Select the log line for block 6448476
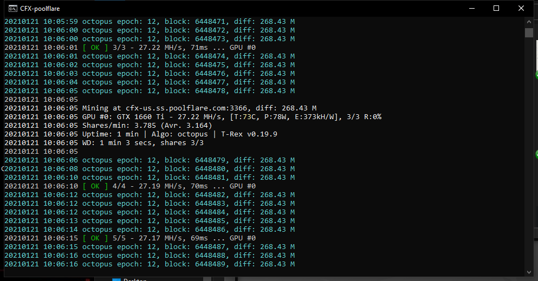Screen dimensions: 538x281 pyautogui.click(x=150, y=73)
